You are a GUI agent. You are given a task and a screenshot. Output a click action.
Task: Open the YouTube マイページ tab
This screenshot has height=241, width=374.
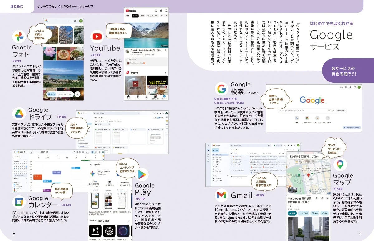click(165, 97)
